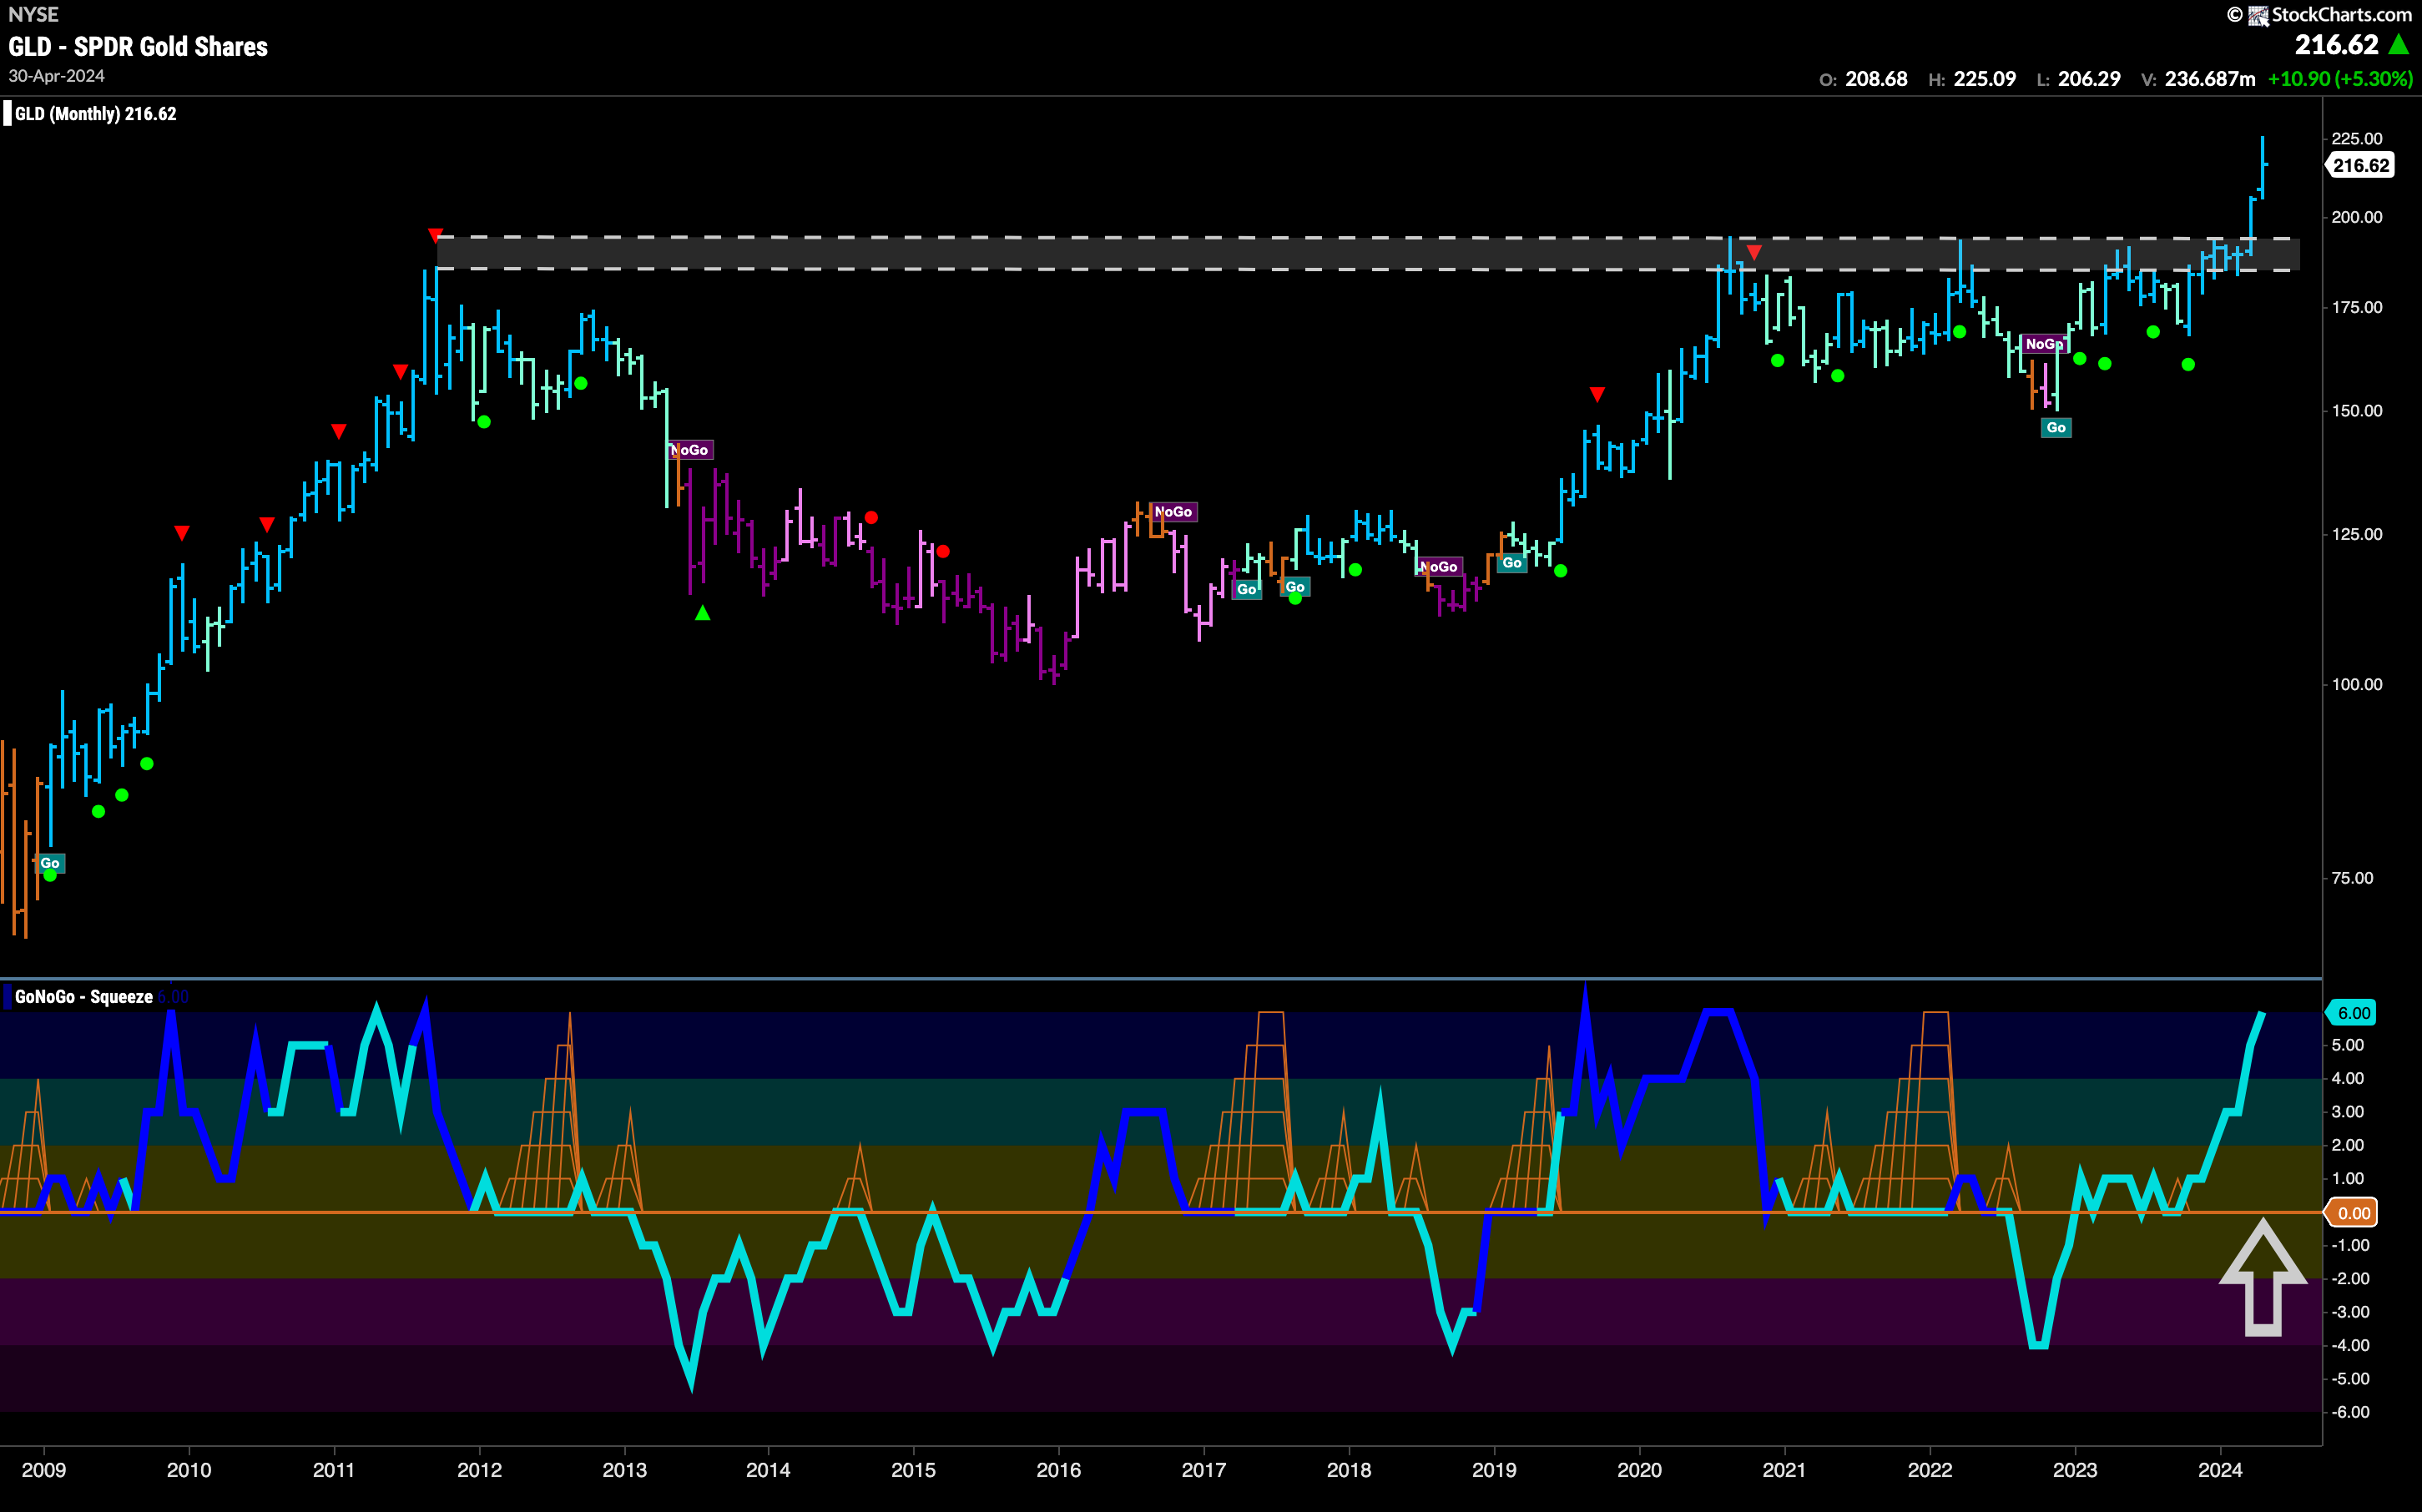Click the last price 216.62 in header
This screenshot has width=2422, height=1512.
2336,45
